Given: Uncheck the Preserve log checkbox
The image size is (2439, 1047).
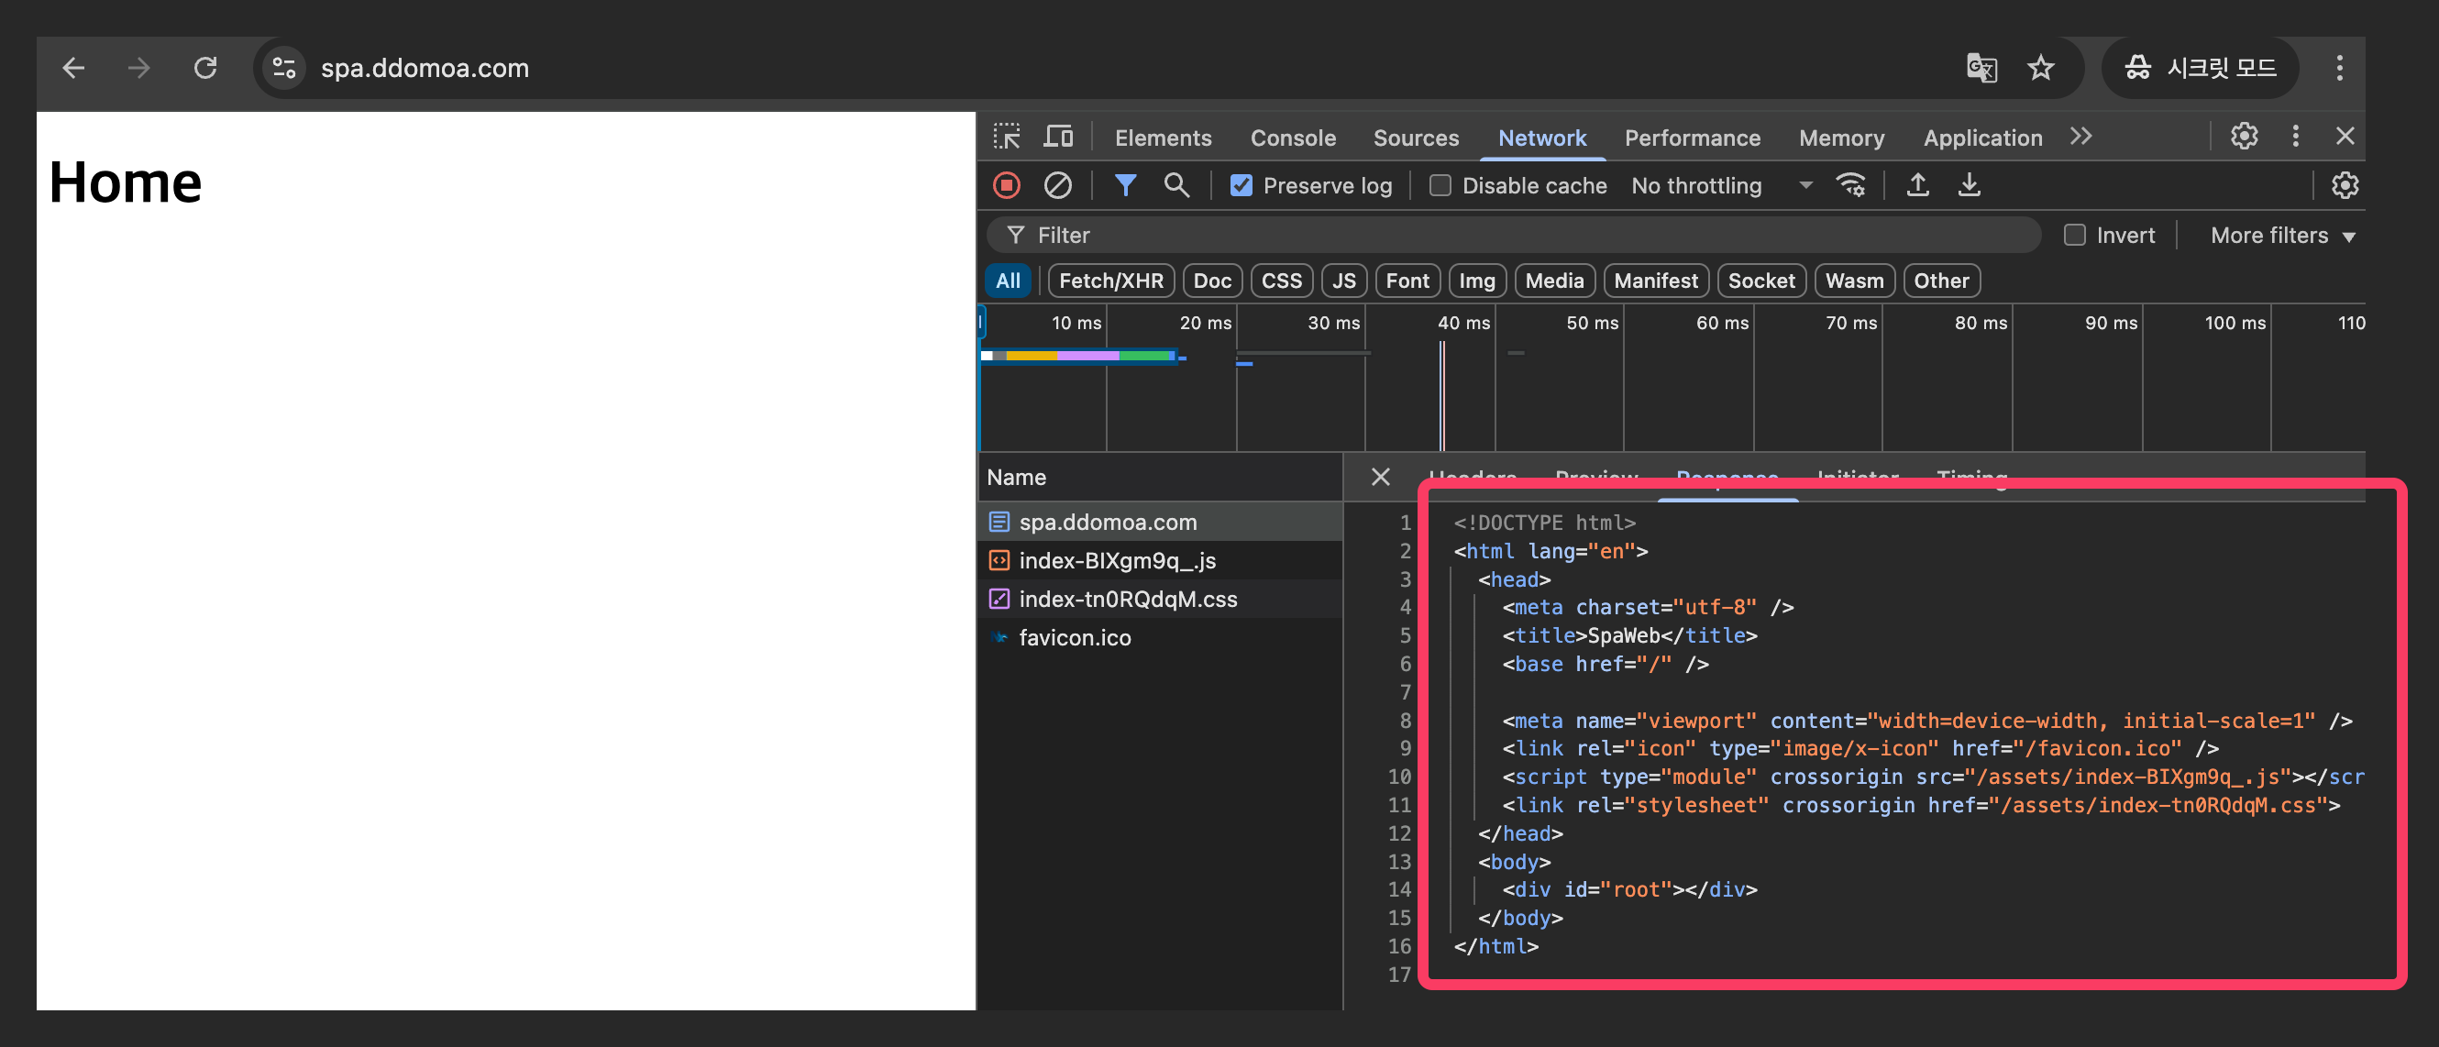Looking at the screenshot, I should pyautogui.click(x=1241, y=185).
